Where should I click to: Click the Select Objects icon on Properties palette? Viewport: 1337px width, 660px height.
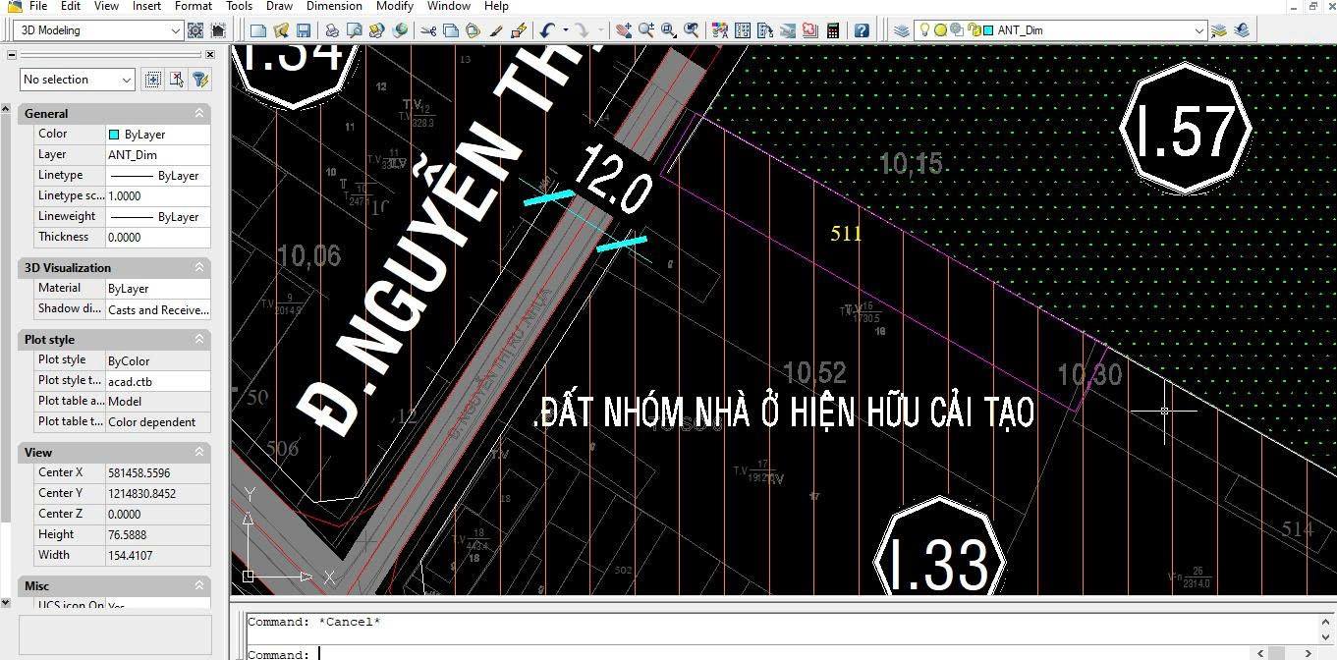pos(176,79)
